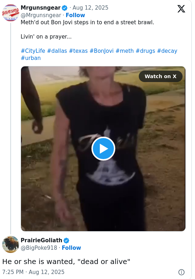
Task: Open the #decay hashtag
Action: (x=167, y=51)
